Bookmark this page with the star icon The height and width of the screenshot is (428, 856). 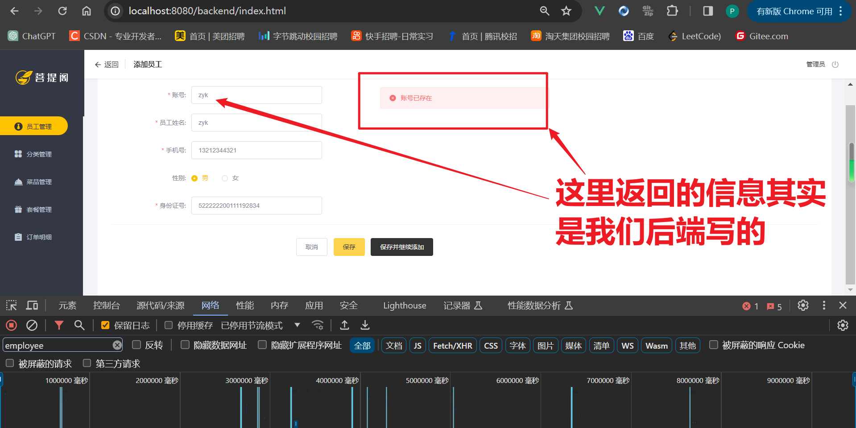[567, 11]
